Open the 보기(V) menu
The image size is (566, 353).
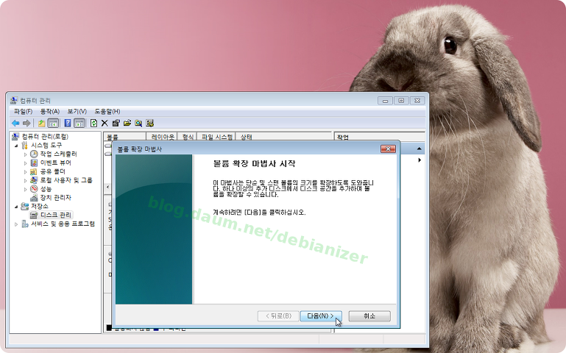[x=77, y=112]
